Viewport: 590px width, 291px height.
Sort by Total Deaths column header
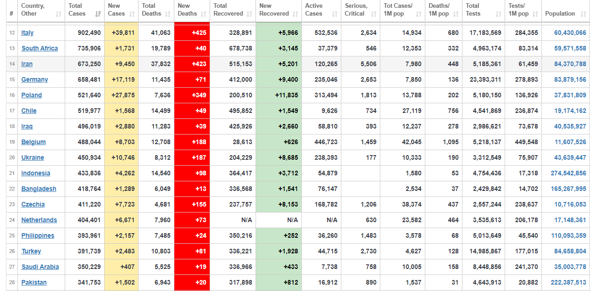click(156, 10)
